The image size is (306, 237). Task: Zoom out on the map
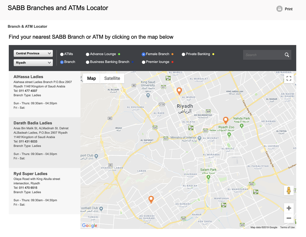point(289,218)
